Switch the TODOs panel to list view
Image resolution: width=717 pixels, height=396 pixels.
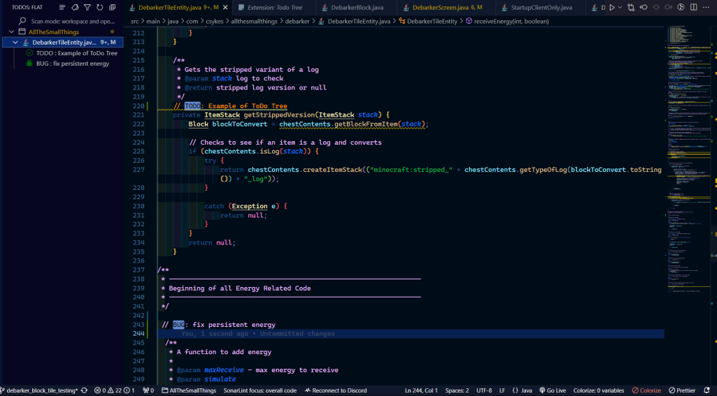[62, 8]
